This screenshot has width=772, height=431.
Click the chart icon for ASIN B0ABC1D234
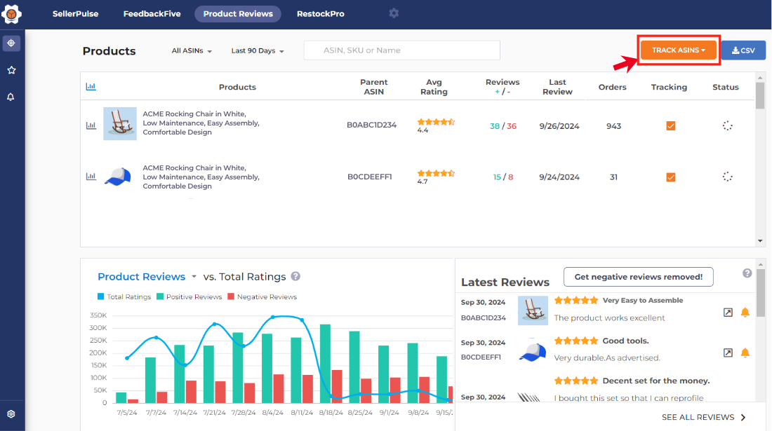tap(91, 125)
